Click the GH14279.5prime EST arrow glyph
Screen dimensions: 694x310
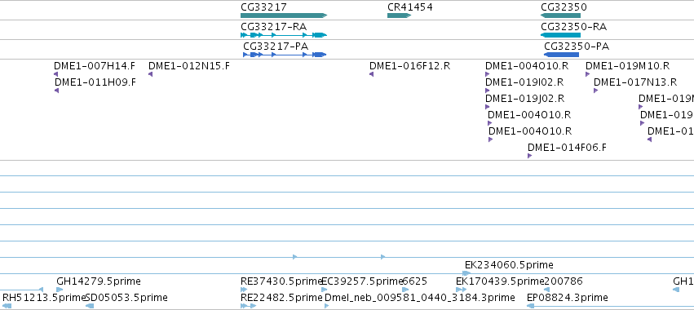pos(60,290)
